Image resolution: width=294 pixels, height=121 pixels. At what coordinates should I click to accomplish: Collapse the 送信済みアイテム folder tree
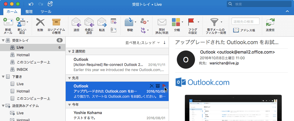click(3, 106)
